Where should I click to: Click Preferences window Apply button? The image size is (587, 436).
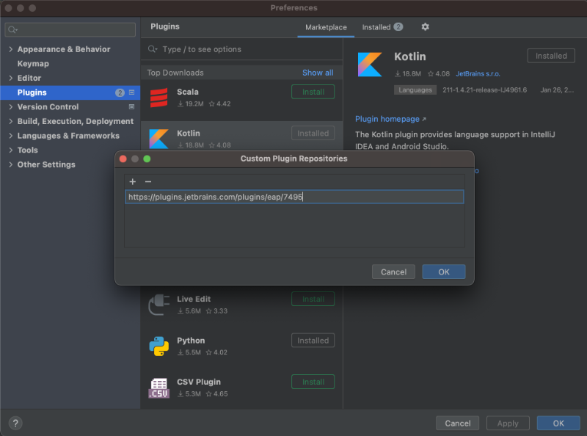pyautogui.click(x=508, y=424)
